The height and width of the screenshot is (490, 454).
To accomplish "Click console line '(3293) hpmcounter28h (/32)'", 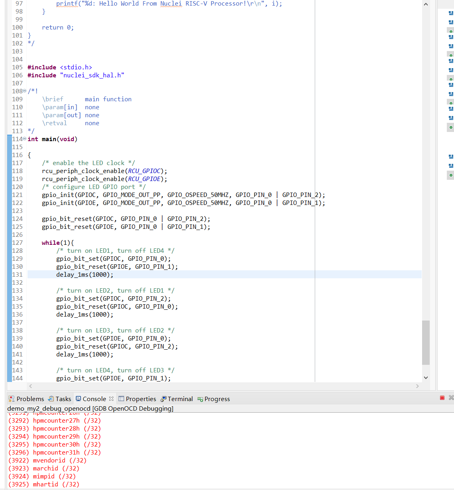I will coord(55,428).
